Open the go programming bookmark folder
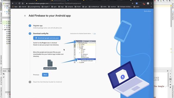The width and height of the screenshot is (174, 98). [34, 7]
